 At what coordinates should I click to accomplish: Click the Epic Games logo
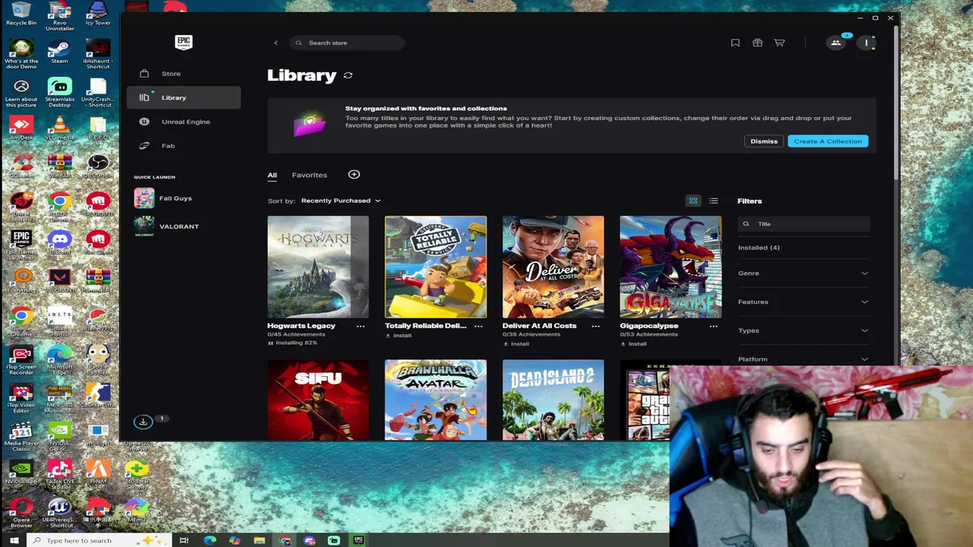183,42
